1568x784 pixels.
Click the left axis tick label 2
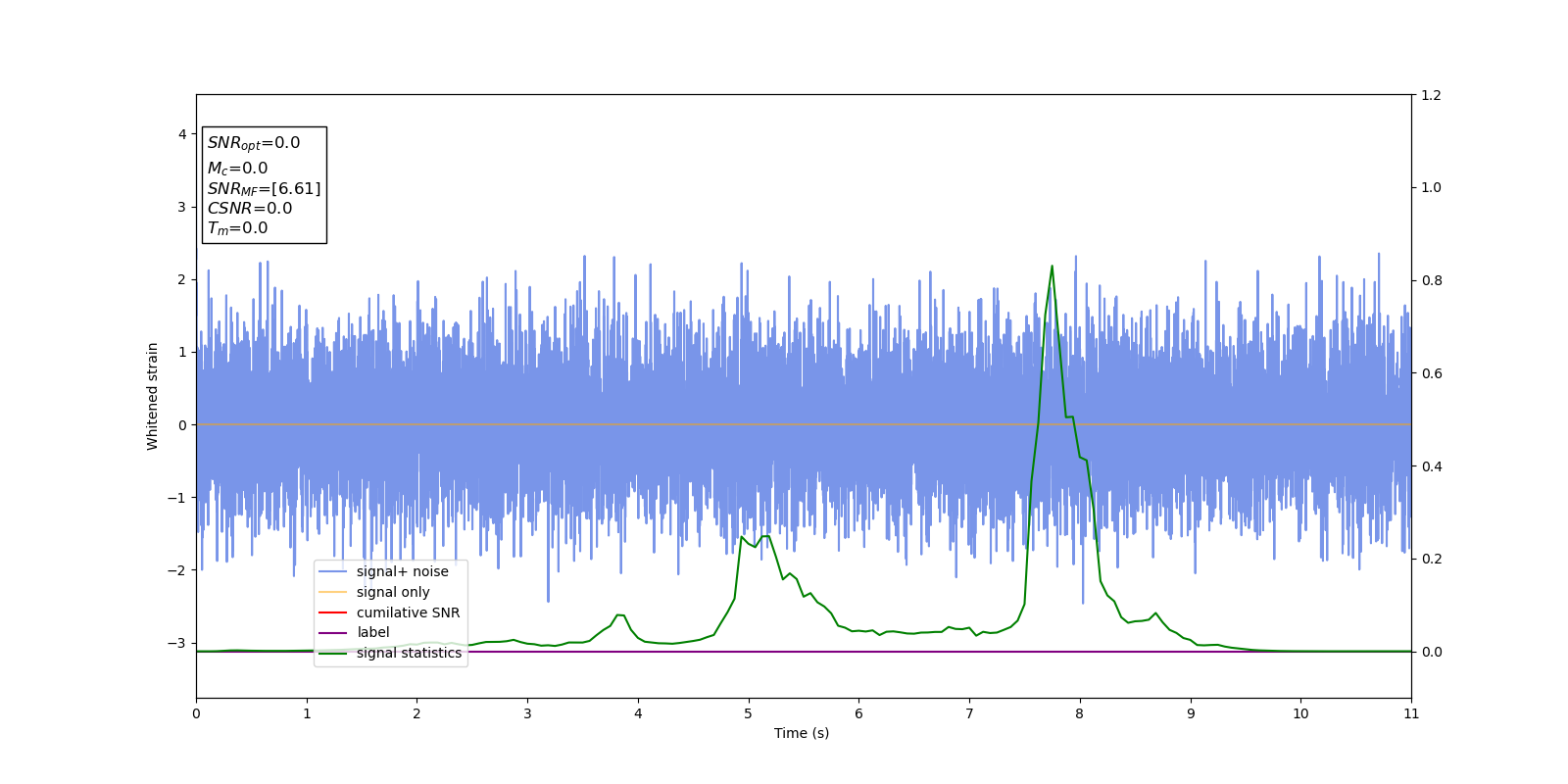(x=181, y=279)
